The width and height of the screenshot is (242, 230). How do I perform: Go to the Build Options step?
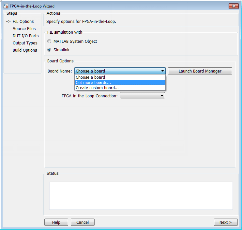[25, 50]
